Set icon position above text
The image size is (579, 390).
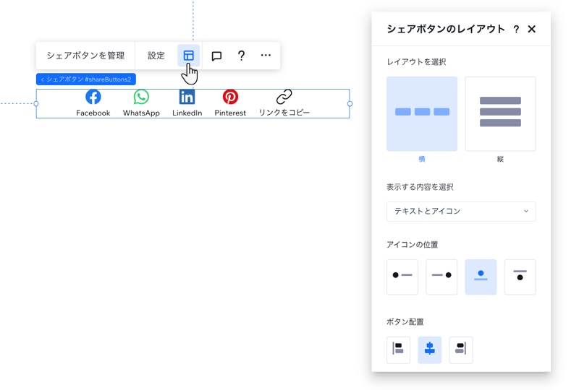tap(481, 277)
